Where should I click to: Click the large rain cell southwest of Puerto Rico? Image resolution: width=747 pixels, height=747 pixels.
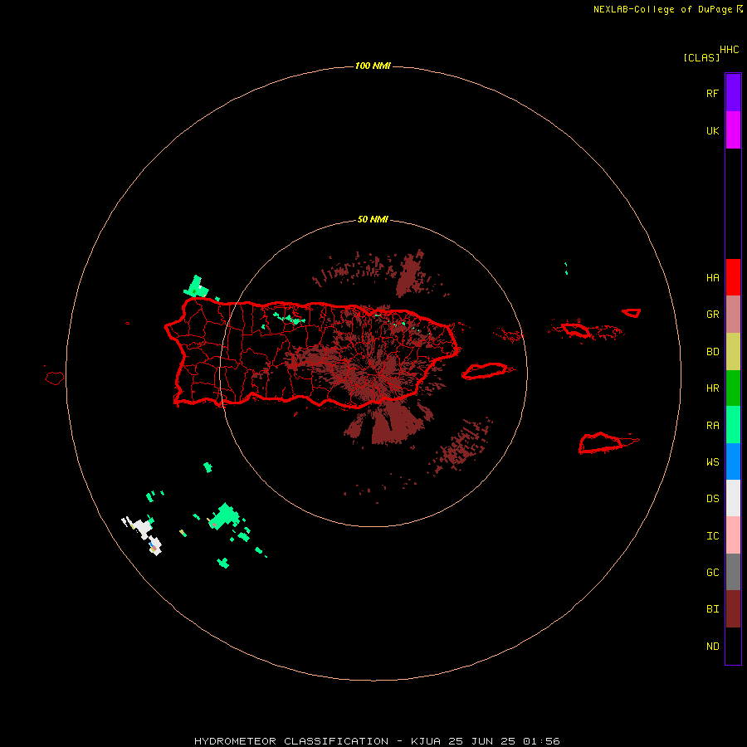224,516
